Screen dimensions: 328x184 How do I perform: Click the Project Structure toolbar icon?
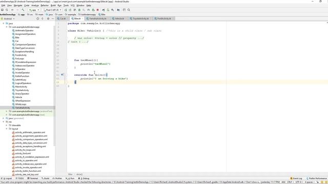coord(118,10)
